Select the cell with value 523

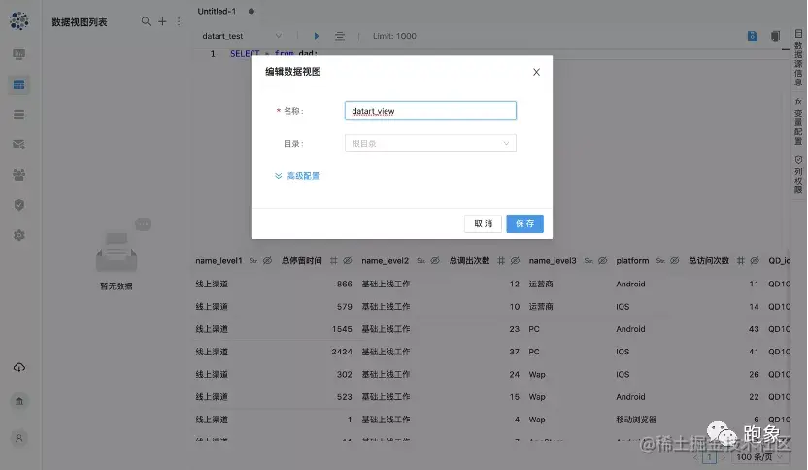click(344, 397)
